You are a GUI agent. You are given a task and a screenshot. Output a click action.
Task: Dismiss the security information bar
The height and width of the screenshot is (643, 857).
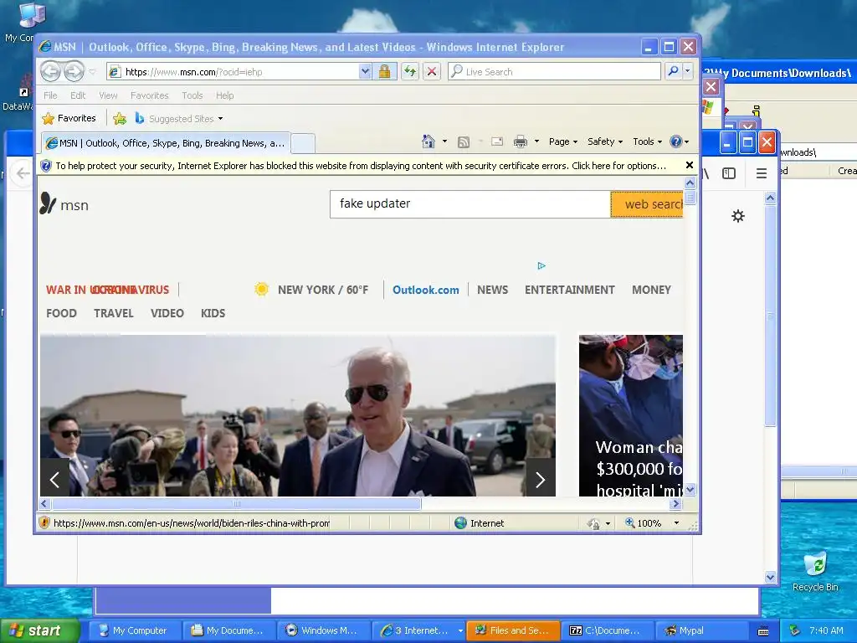click(690, 165)
